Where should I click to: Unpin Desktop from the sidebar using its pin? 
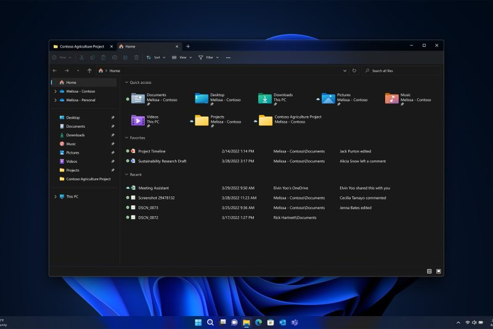(x=112, y=117)
